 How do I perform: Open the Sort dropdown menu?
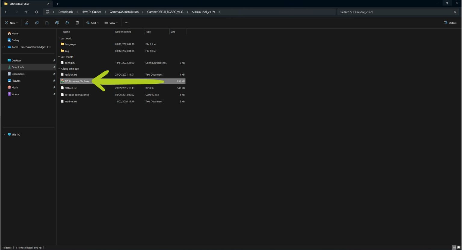click(92, 23)
